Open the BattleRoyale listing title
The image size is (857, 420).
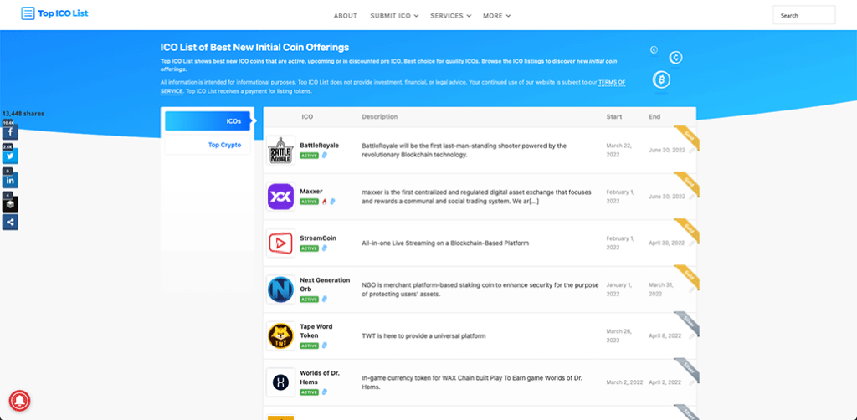tap(319, 146)
